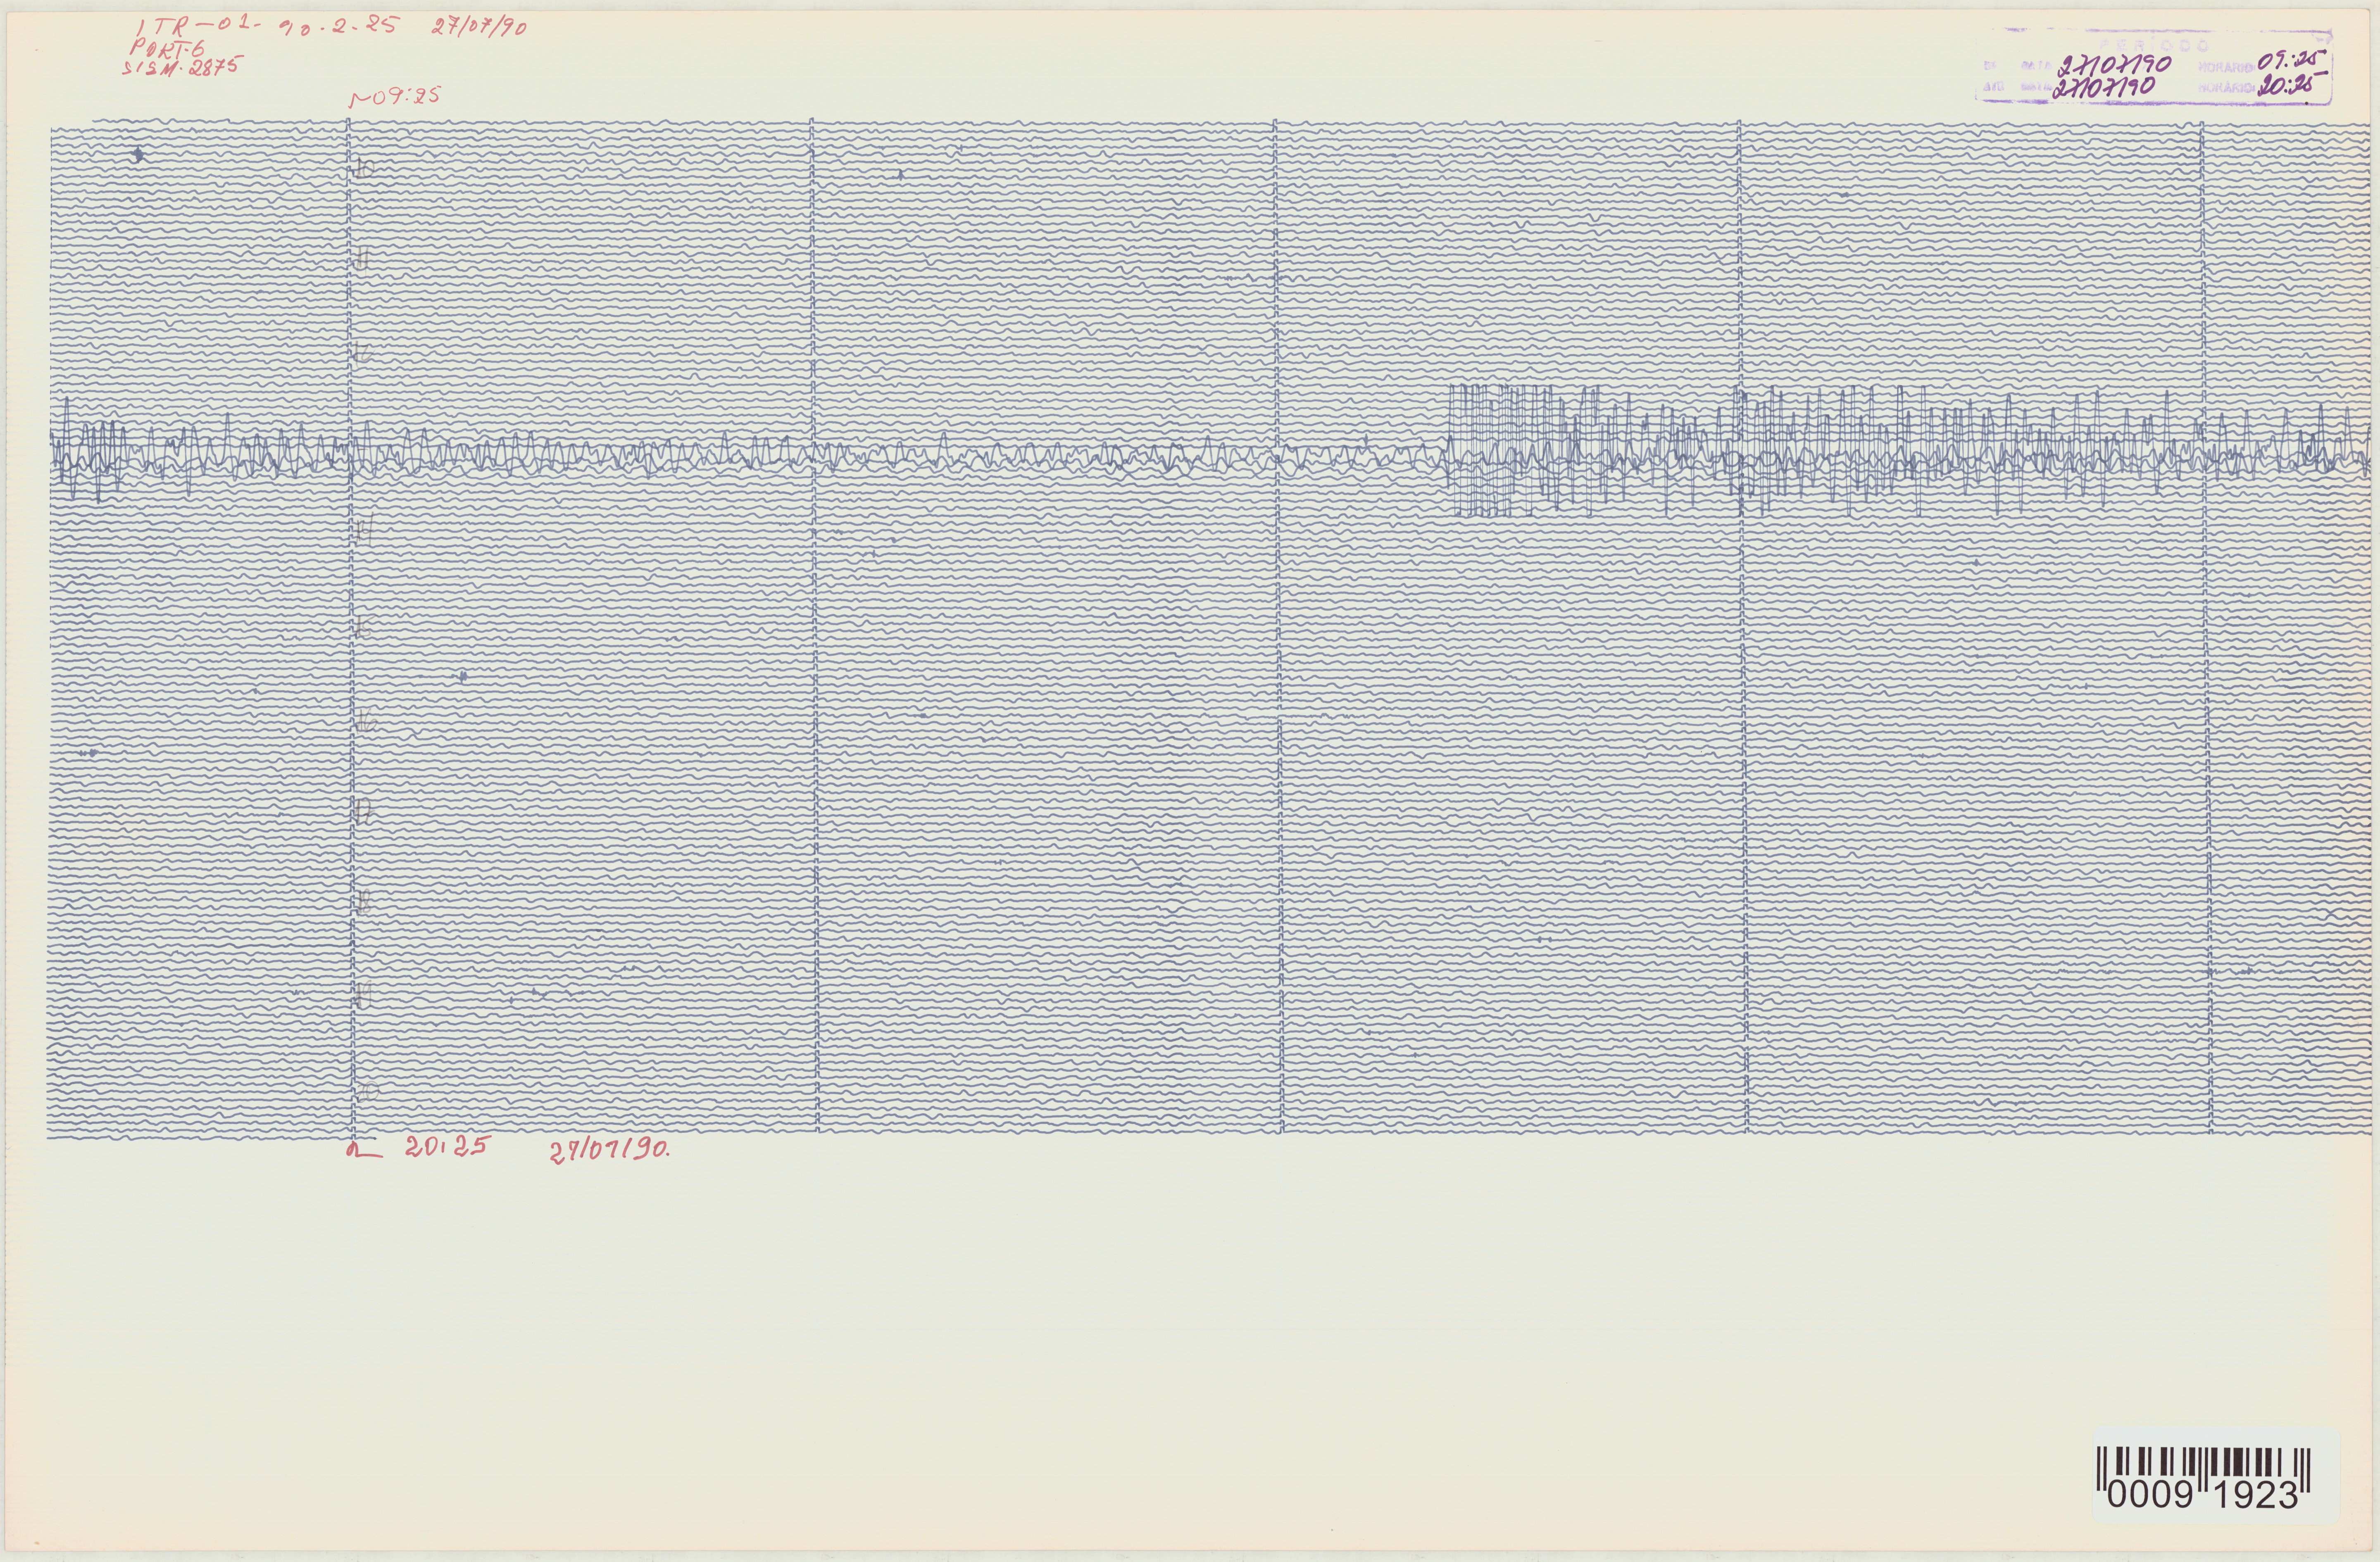Click the red date "27/07/90" in top header
2380x1562 pixels.
pos(479,27)
